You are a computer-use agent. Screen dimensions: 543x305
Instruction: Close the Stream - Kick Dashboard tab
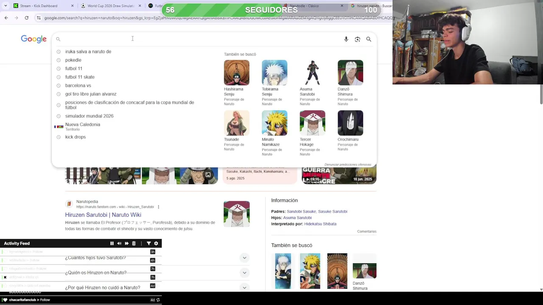click(72, 6)
